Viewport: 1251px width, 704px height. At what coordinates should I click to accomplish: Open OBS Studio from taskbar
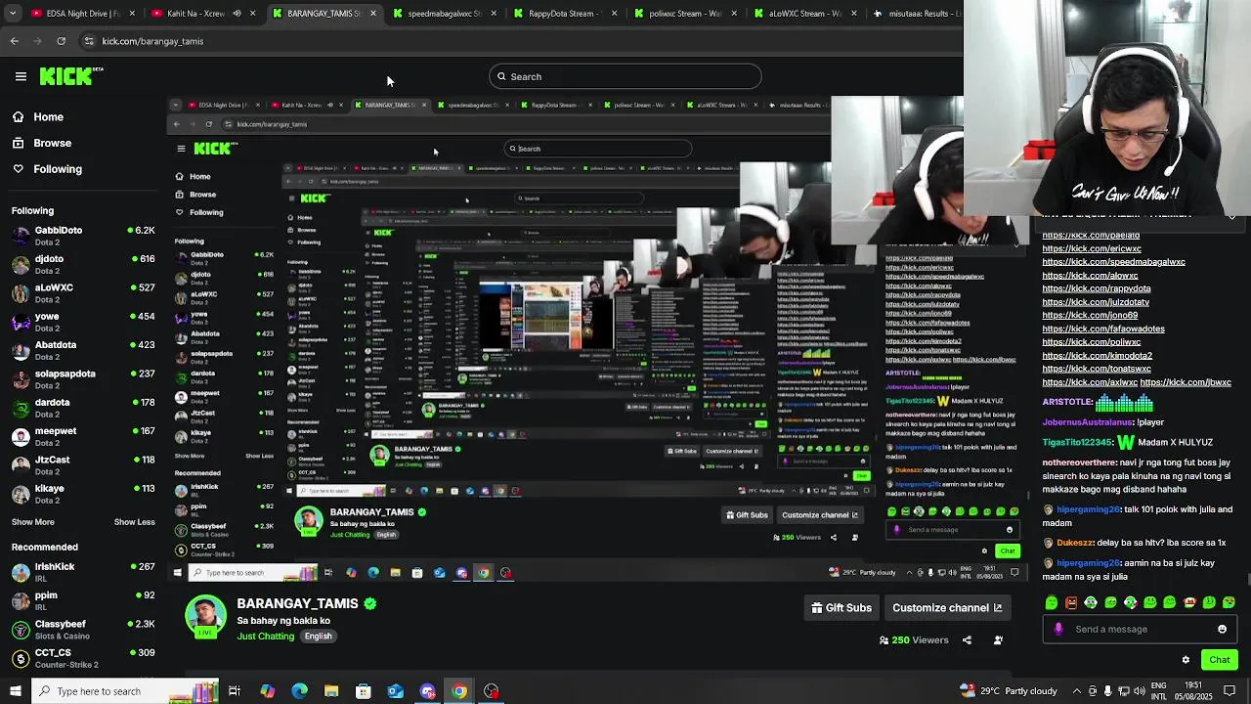[x=491, y=691]
